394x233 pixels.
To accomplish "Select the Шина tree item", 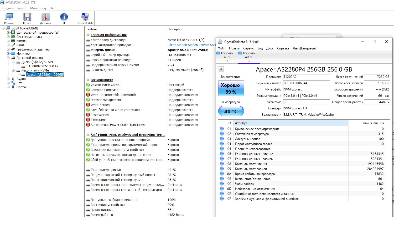I will (20, 45).
